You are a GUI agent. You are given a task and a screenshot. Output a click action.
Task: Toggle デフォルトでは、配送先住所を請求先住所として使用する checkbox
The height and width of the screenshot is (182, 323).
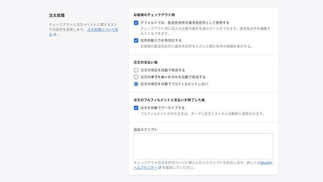[x=136, y=23]
